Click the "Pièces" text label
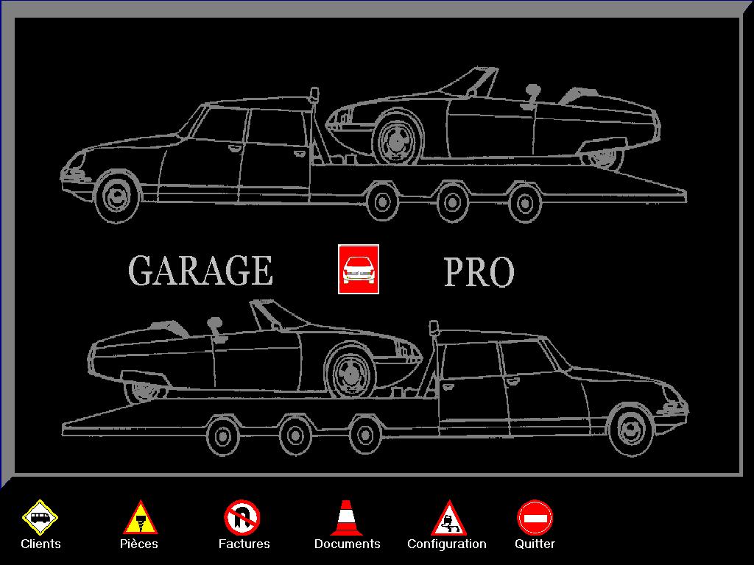 click(x=139, y=544)
